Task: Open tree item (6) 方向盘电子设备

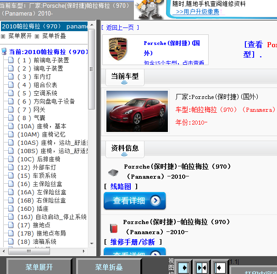Action: [46, 101]
